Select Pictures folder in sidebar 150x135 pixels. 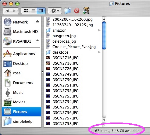click(21, 112)
